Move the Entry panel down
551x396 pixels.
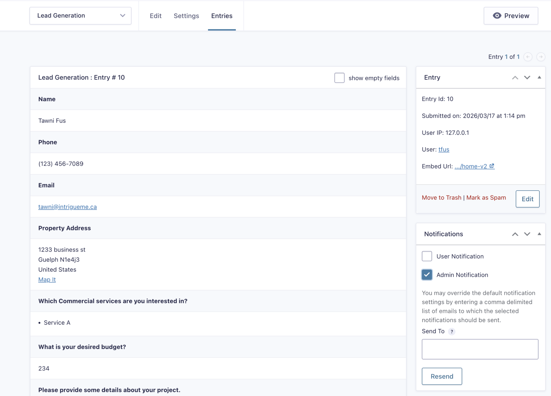pos(527,78)
